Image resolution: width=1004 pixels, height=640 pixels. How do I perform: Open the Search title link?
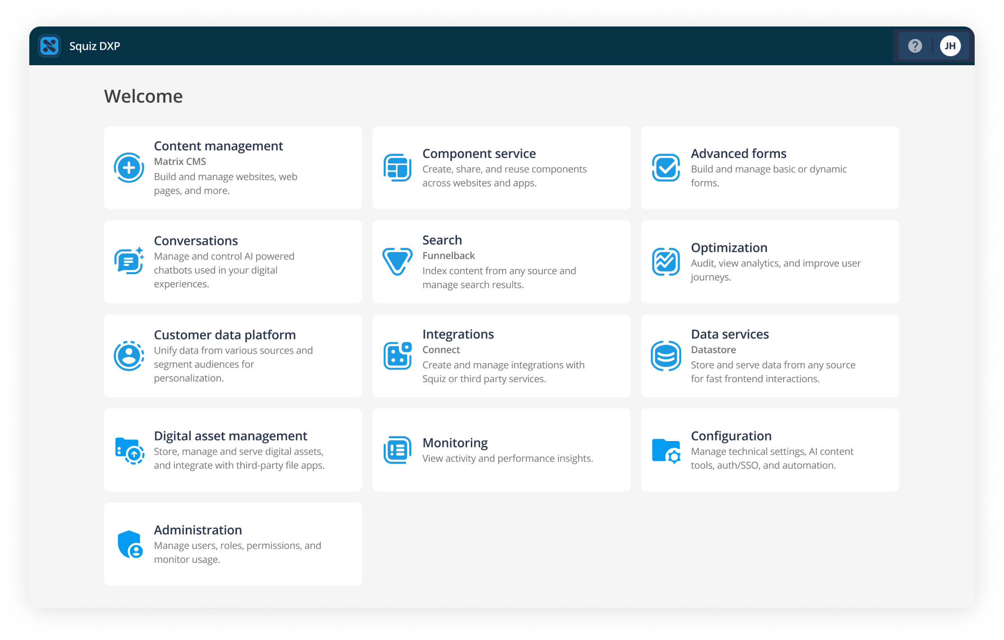click(442, 240)
